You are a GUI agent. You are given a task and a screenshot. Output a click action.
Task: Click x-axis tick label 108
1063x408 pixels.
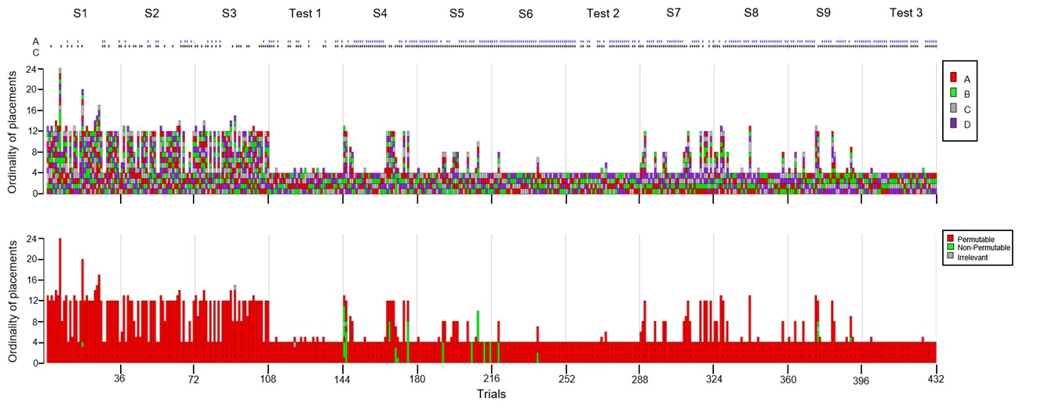268,380
